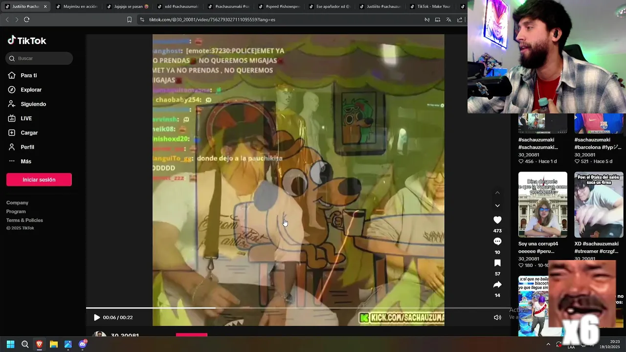
Task: Open comments with the speech bubble icon
Action: click(497, 242)
